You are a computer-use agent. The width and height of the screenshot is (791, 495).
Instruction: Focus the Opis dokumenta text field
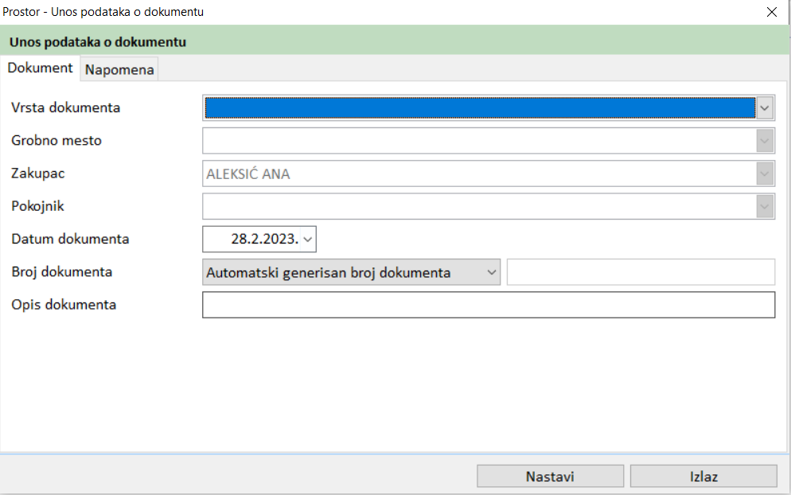pos(489,305)
